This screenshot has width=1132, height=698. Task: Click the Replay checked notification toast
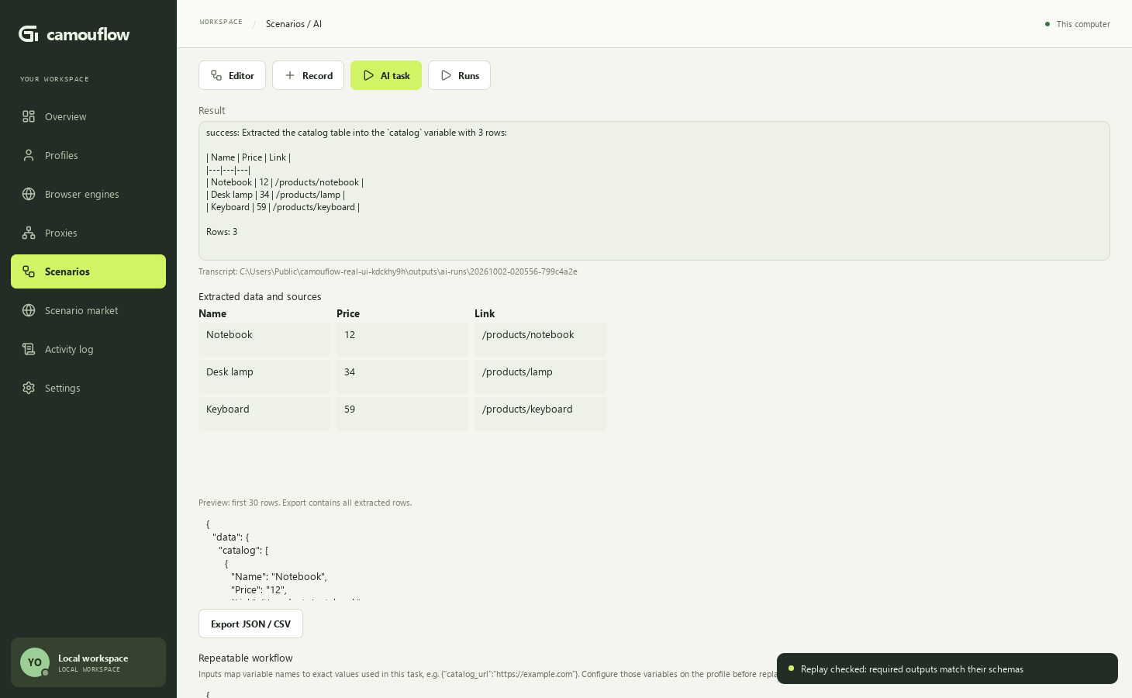947,669
